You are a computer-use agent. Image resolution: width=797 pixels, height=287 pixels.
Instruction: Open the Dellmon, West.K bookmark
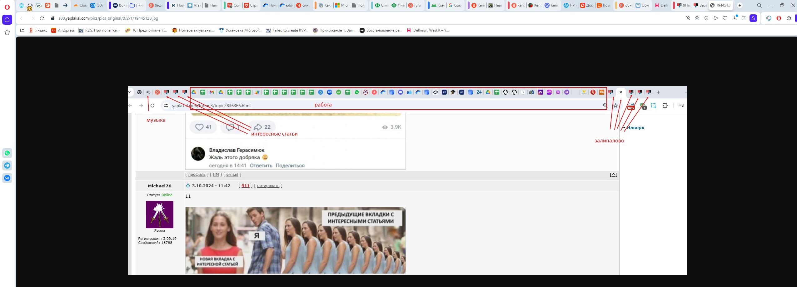point(428,30)
